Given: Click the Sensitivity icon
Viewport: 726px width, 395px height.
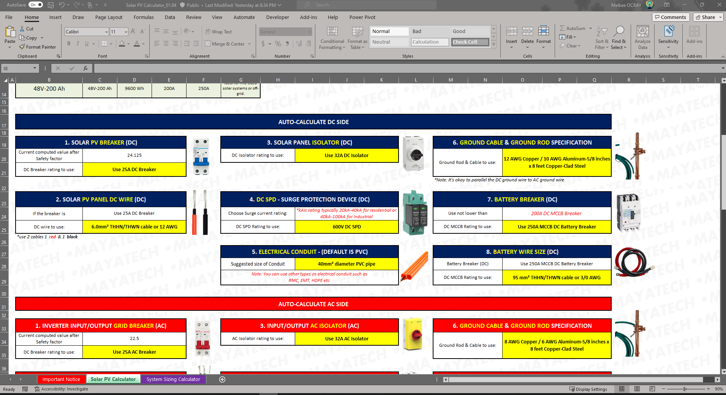Looking at the screenshot, I should [668, 38].
